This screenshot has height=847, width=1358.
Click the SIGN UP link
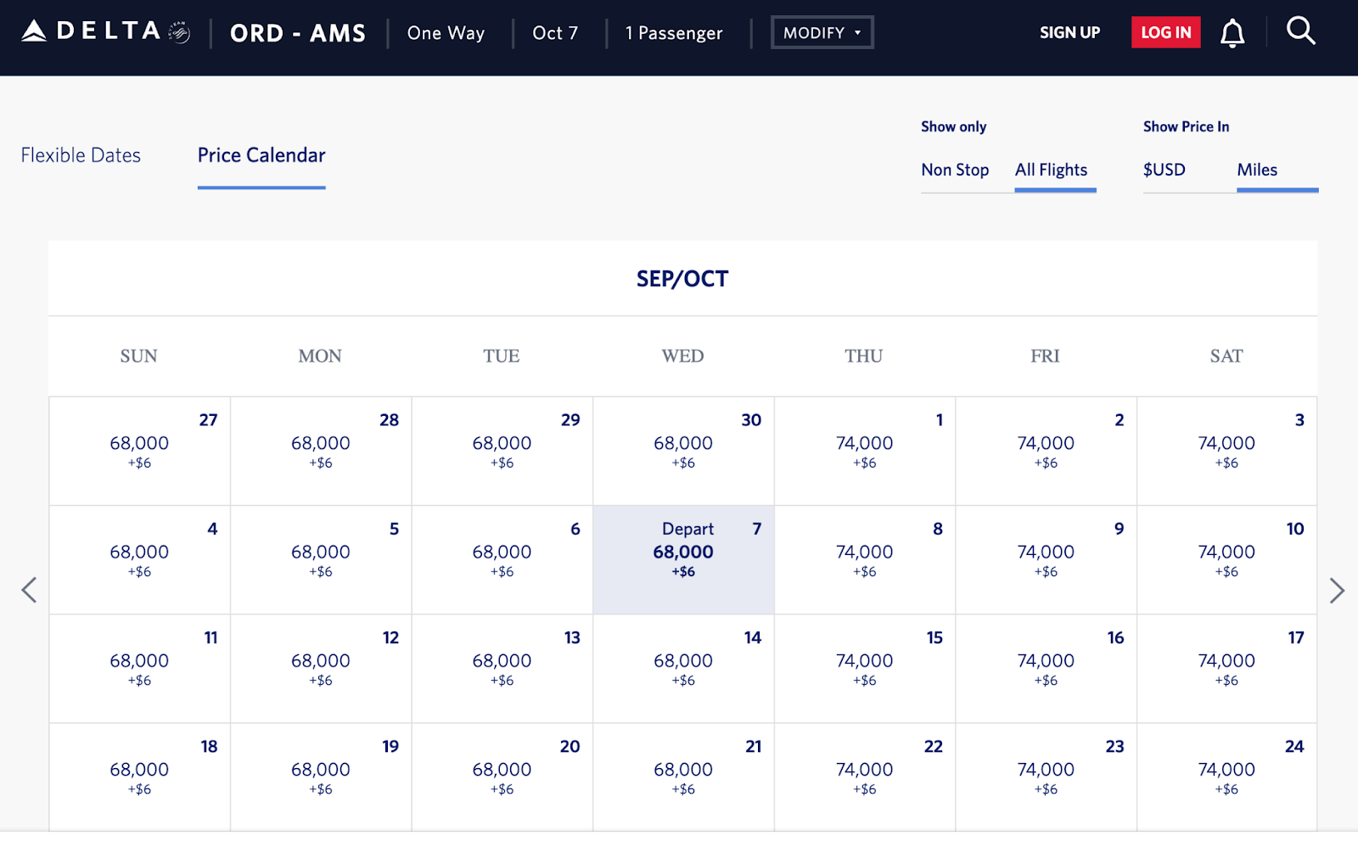point(1069,32)
